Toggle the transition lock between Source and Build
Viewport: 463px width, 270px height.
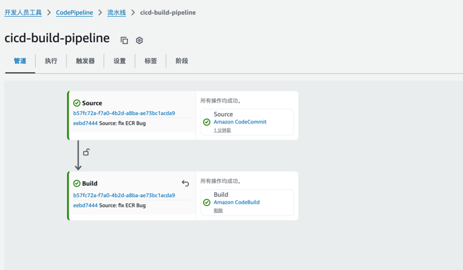coord(86,152)
